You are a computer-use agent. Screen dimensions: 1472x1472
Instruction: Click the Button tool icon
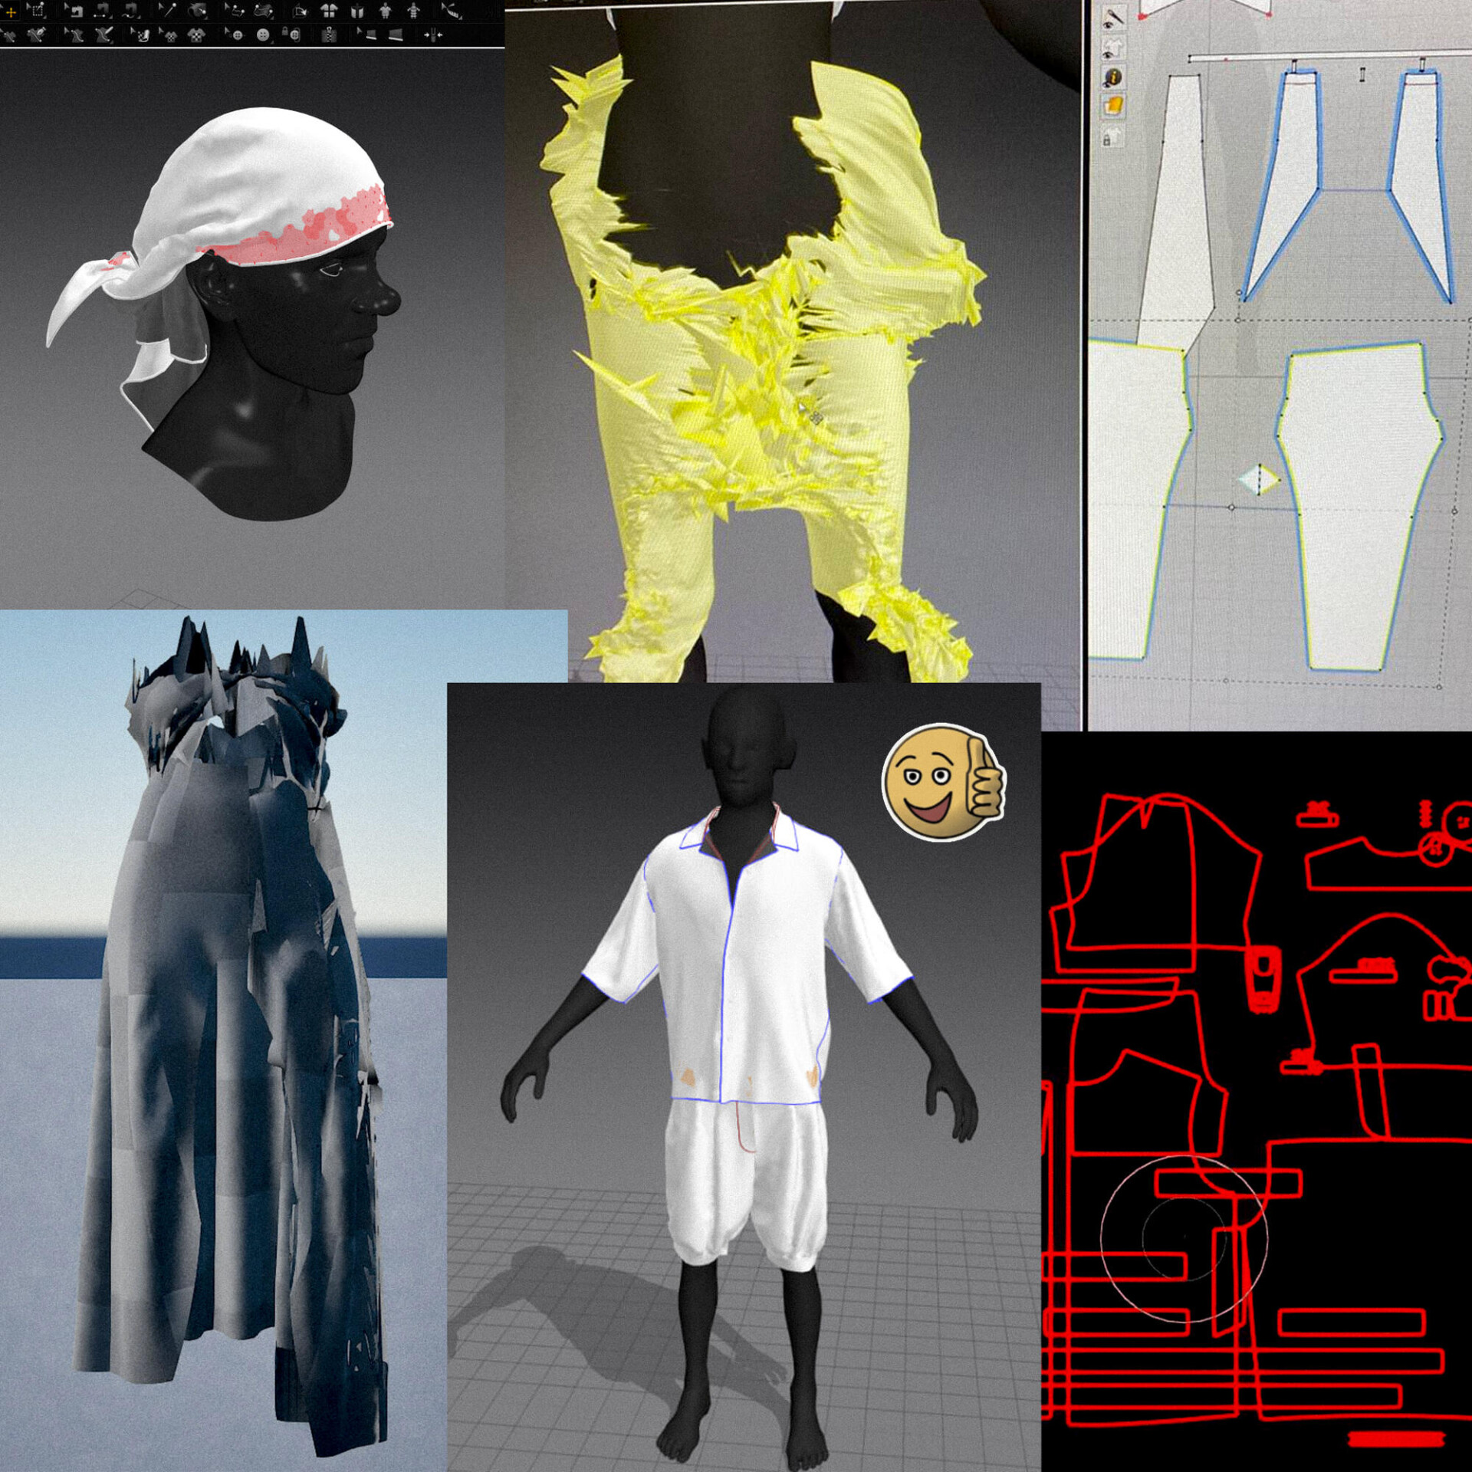point(264,34)
